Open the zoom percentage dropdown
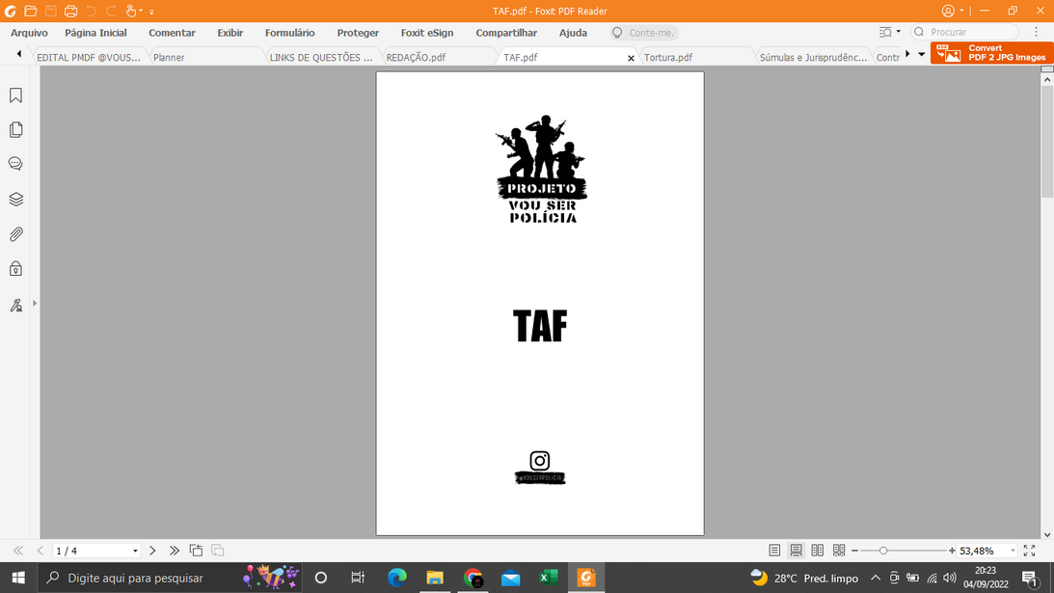The height and width of the screenshot is (593, 1054). click(x=1013, y=551)
